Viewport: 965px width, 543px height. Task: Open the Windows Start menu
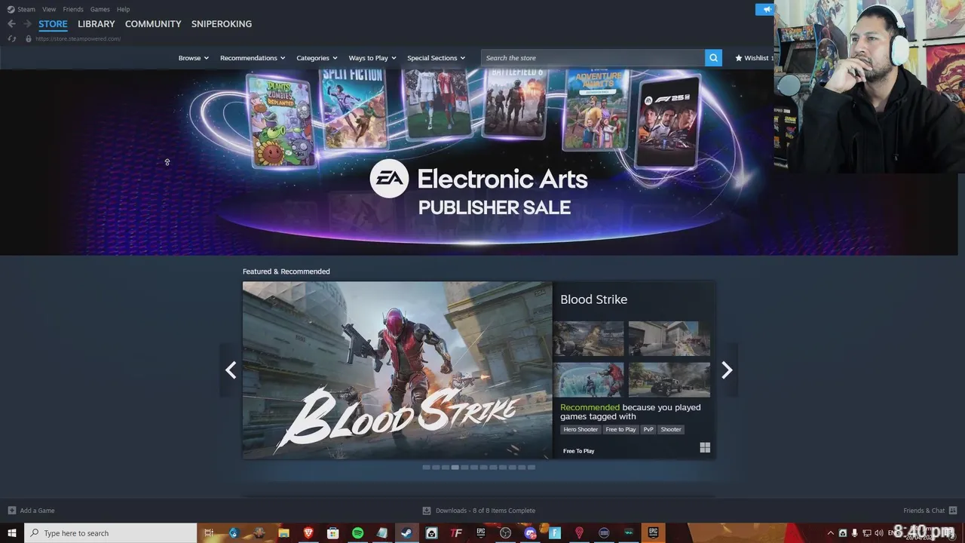[x=12, y=533]
